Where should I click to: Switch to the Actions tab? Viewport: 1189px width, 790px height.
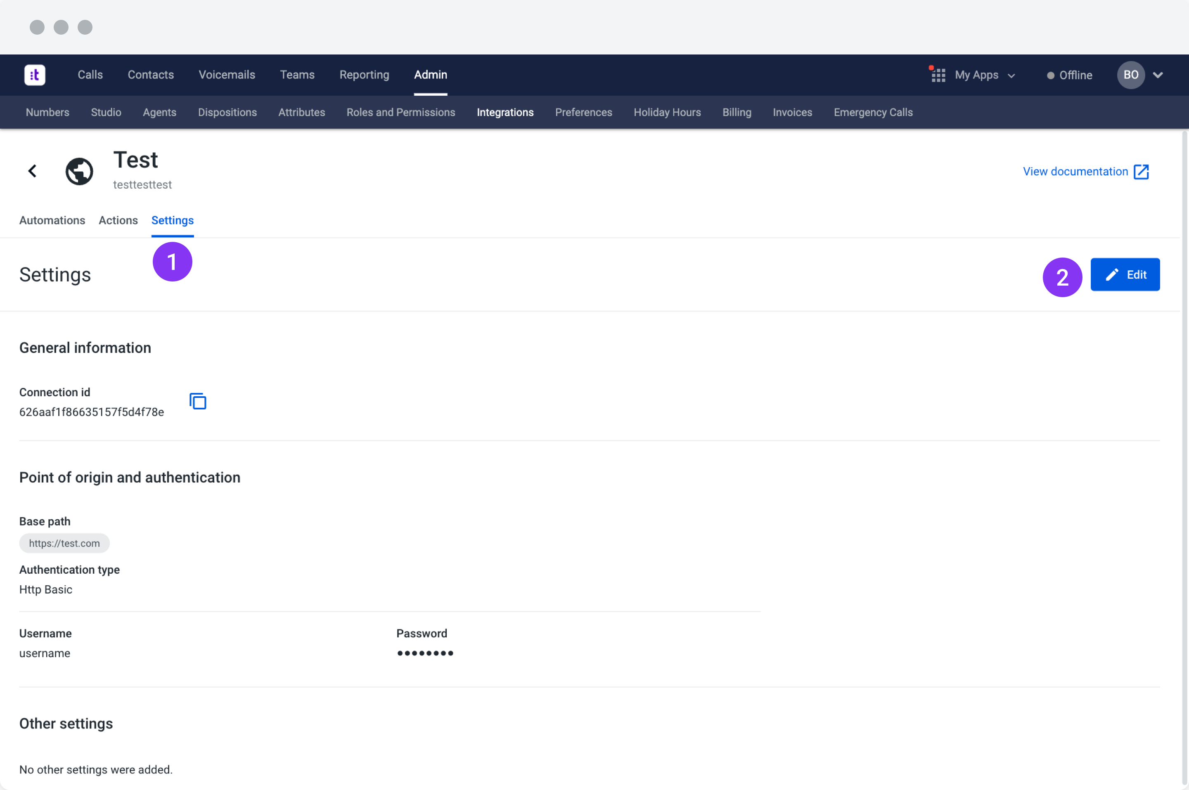pyautogui.click(x=118, y=220)
